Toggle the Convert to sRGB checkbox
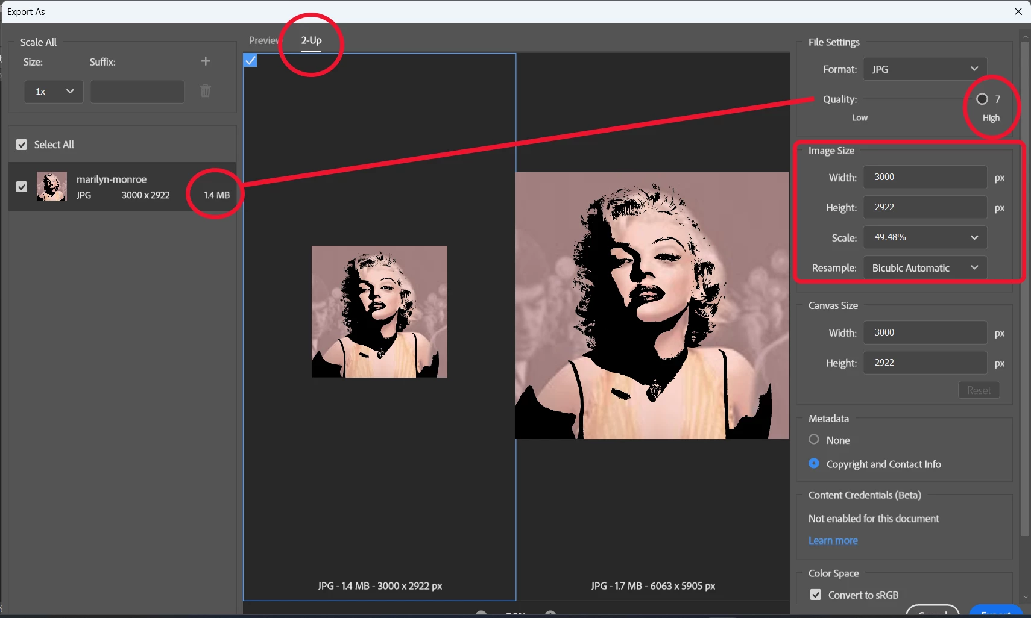 coord(816,595)
